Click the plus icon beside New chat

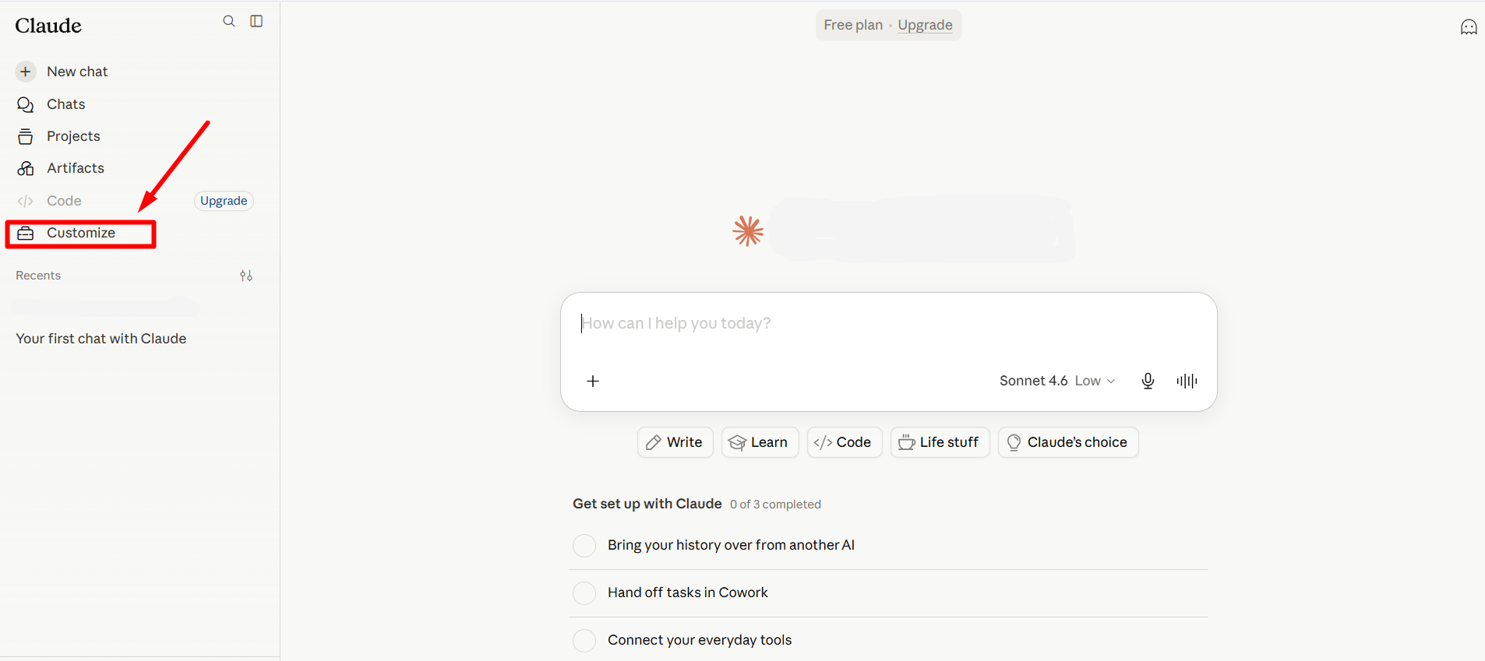click(x=26, y=72)
